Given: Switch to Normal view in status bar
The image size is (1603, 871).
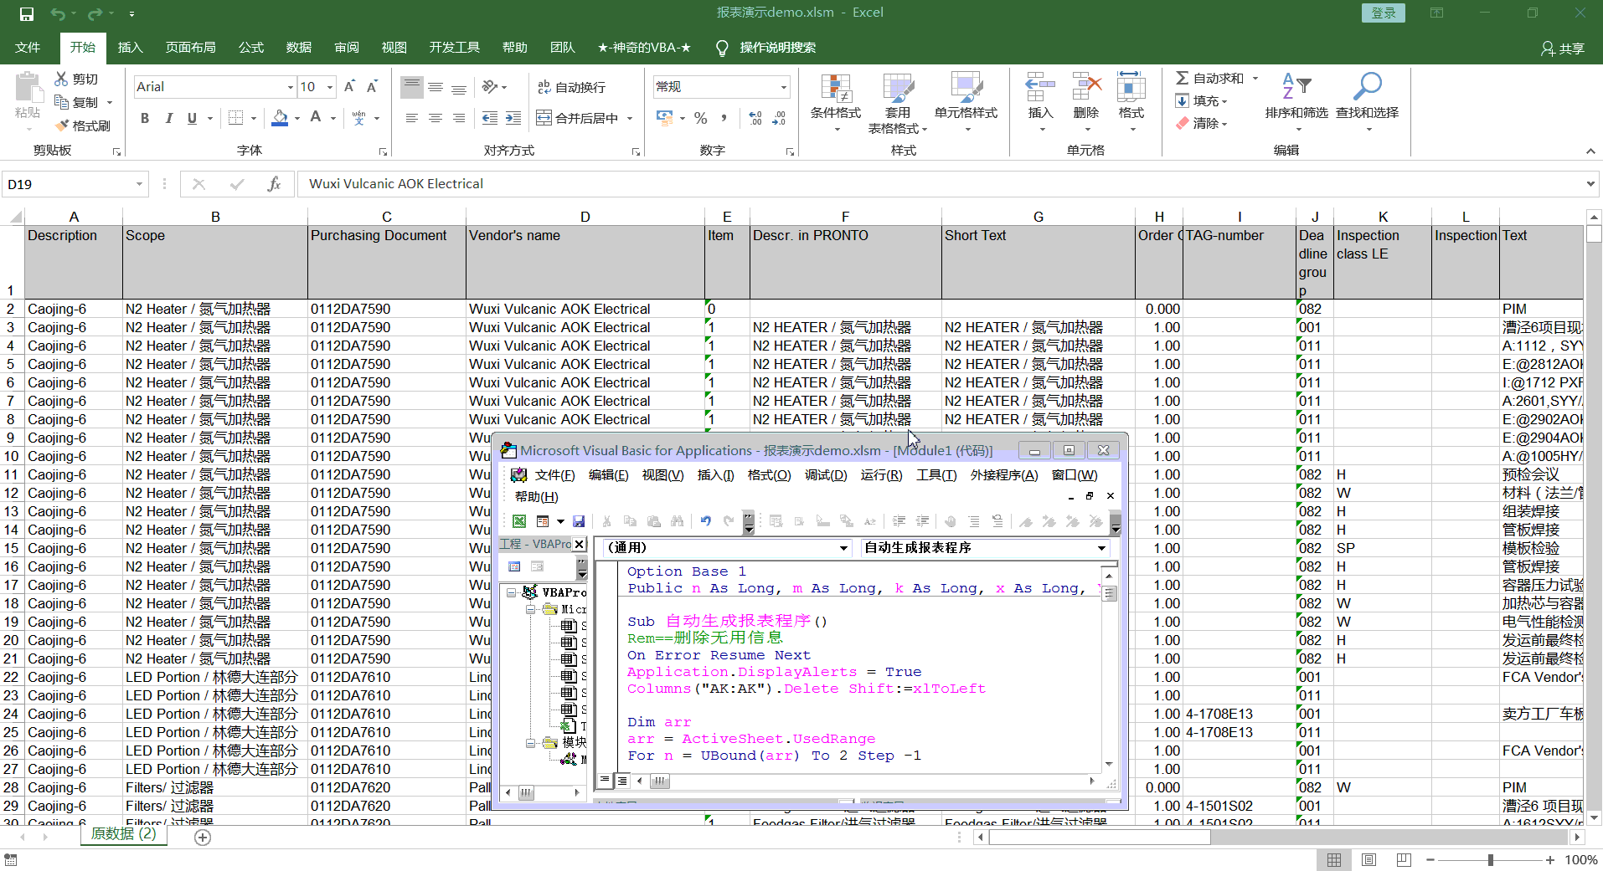Looking at the screenshot, I should [1334, 860].
